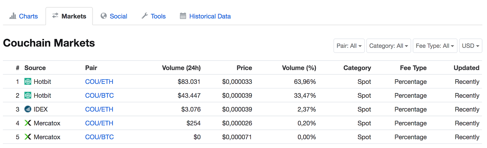Open the Fee Type: All dropdown
This screenshot has width=487, height=148.
(435, 46)
